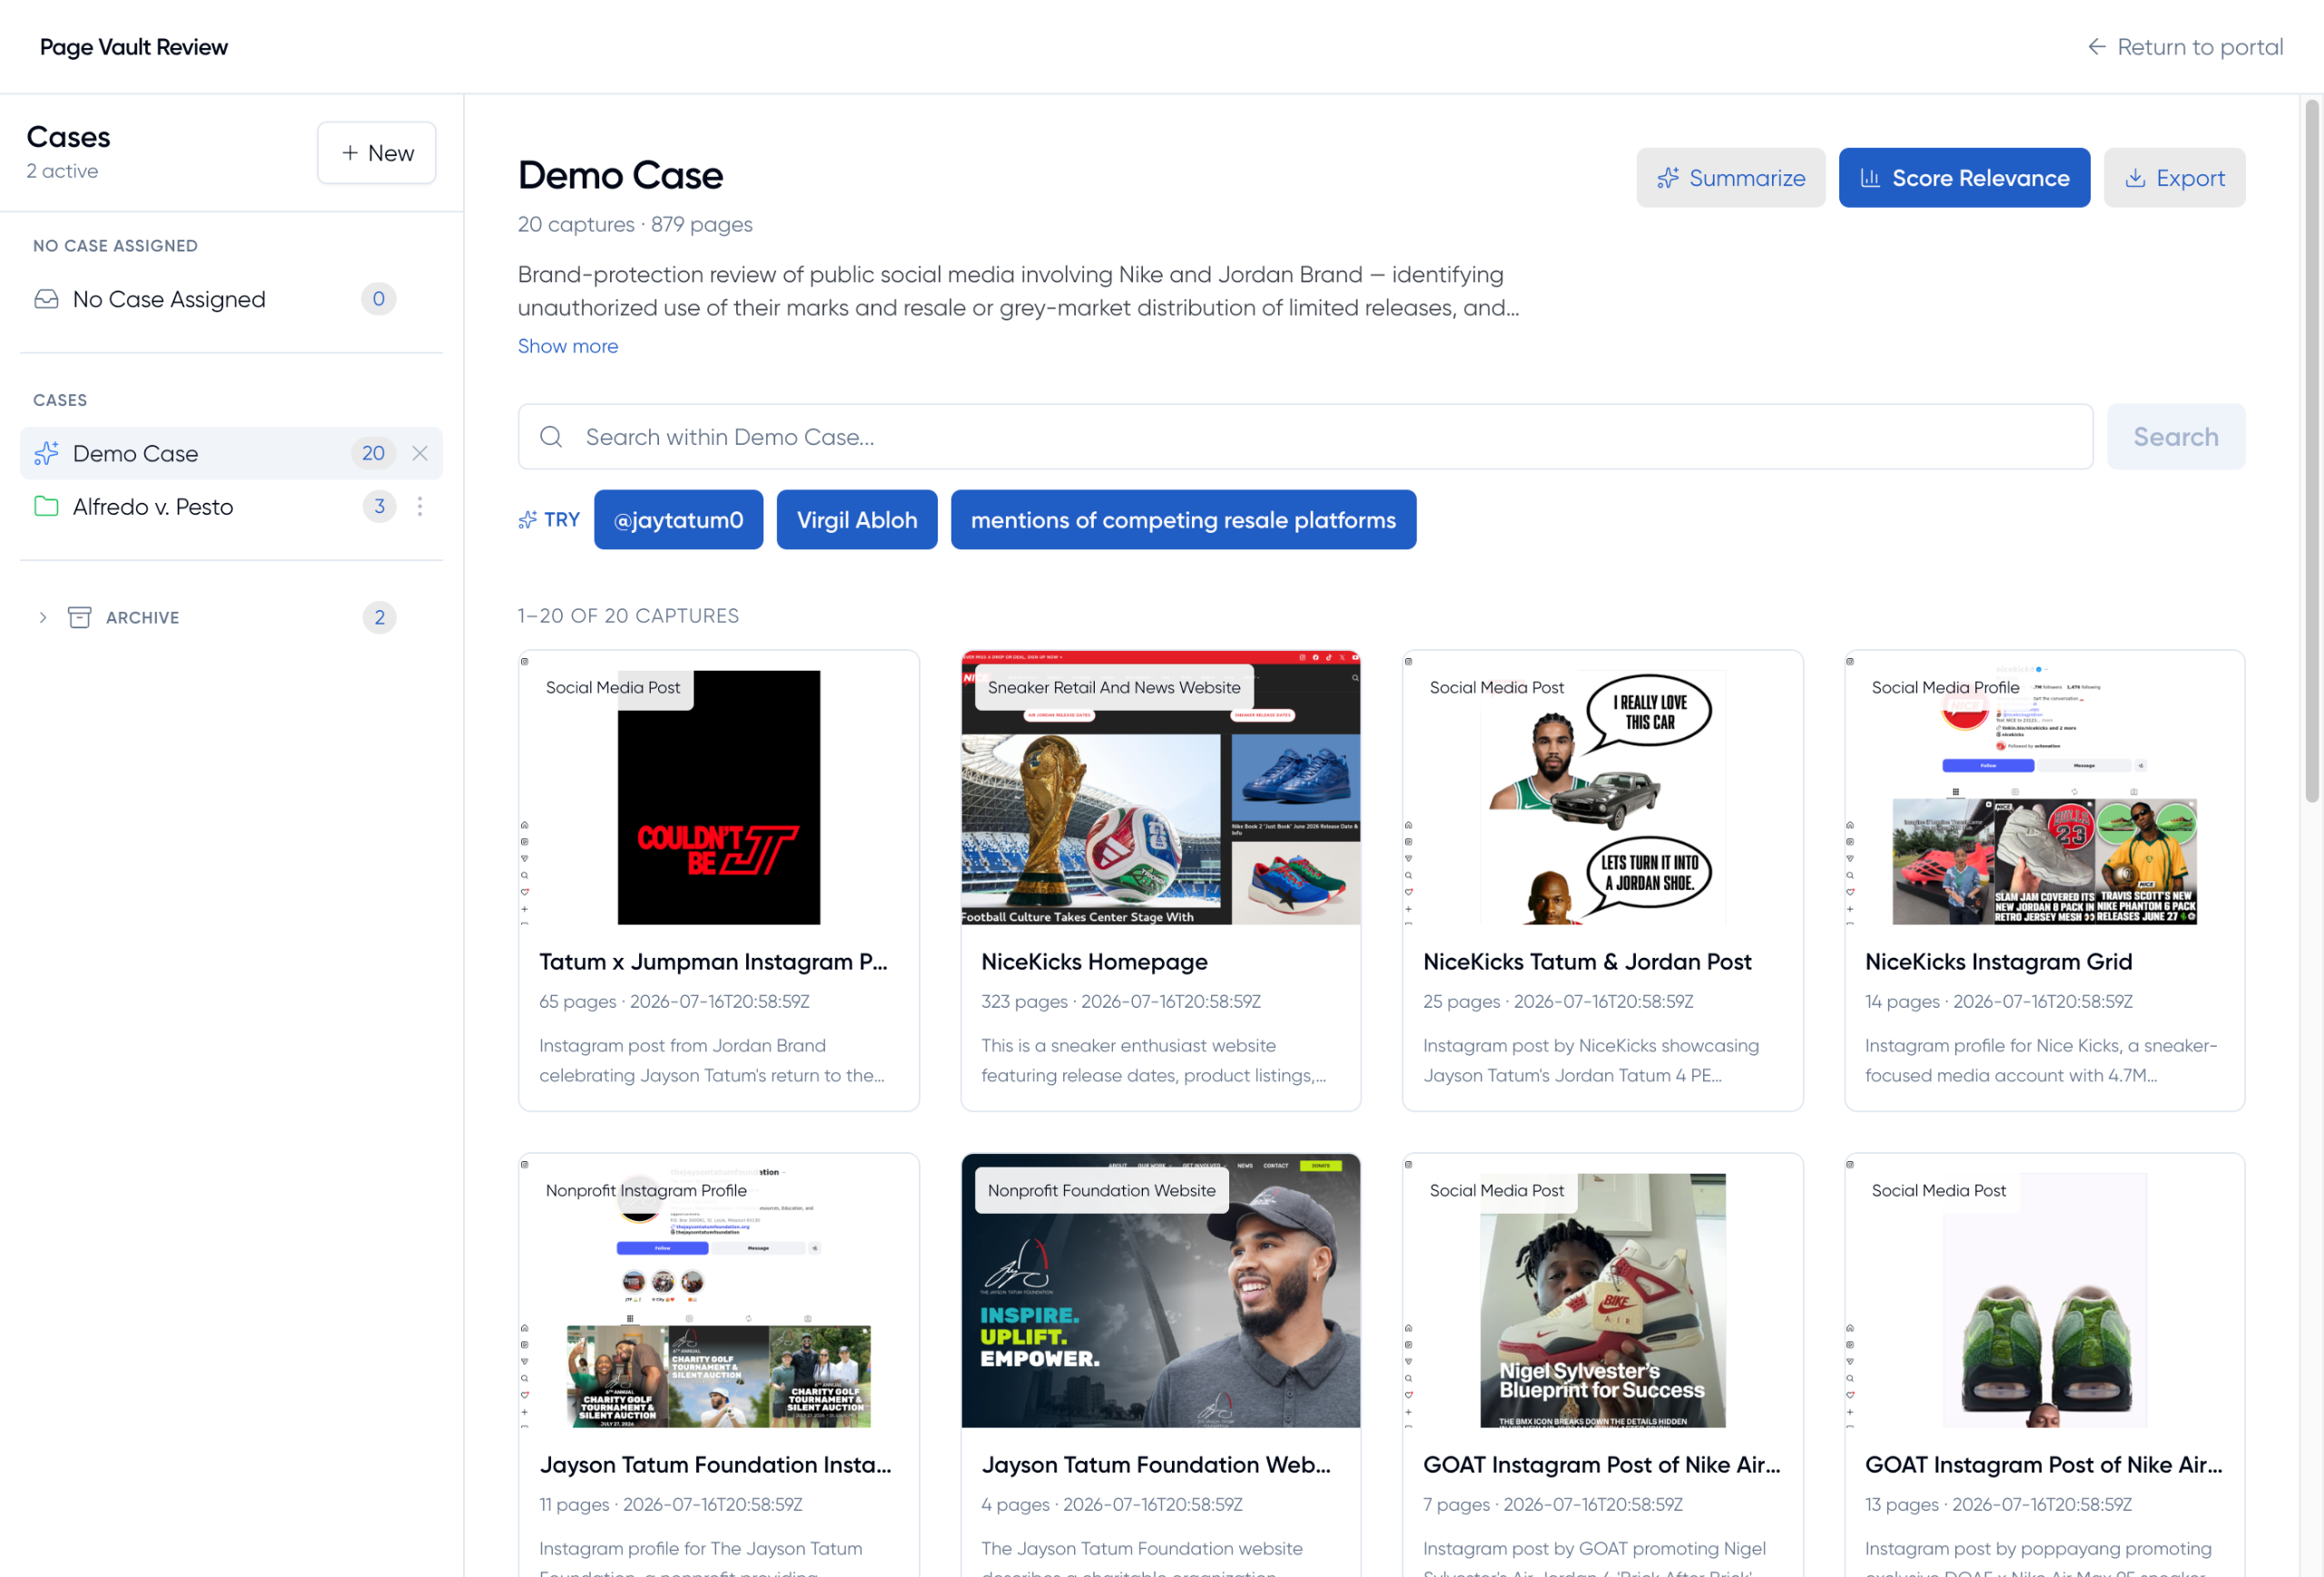
Task: Click the Jayson Tatum Foundation Web... title
Action: click(x=1157, y=1465)
